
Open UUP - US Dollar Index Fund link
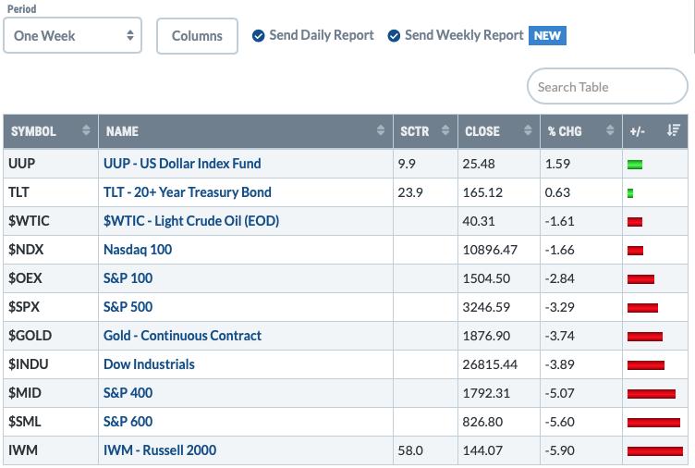pyautogui.click(x=182, y=164)
